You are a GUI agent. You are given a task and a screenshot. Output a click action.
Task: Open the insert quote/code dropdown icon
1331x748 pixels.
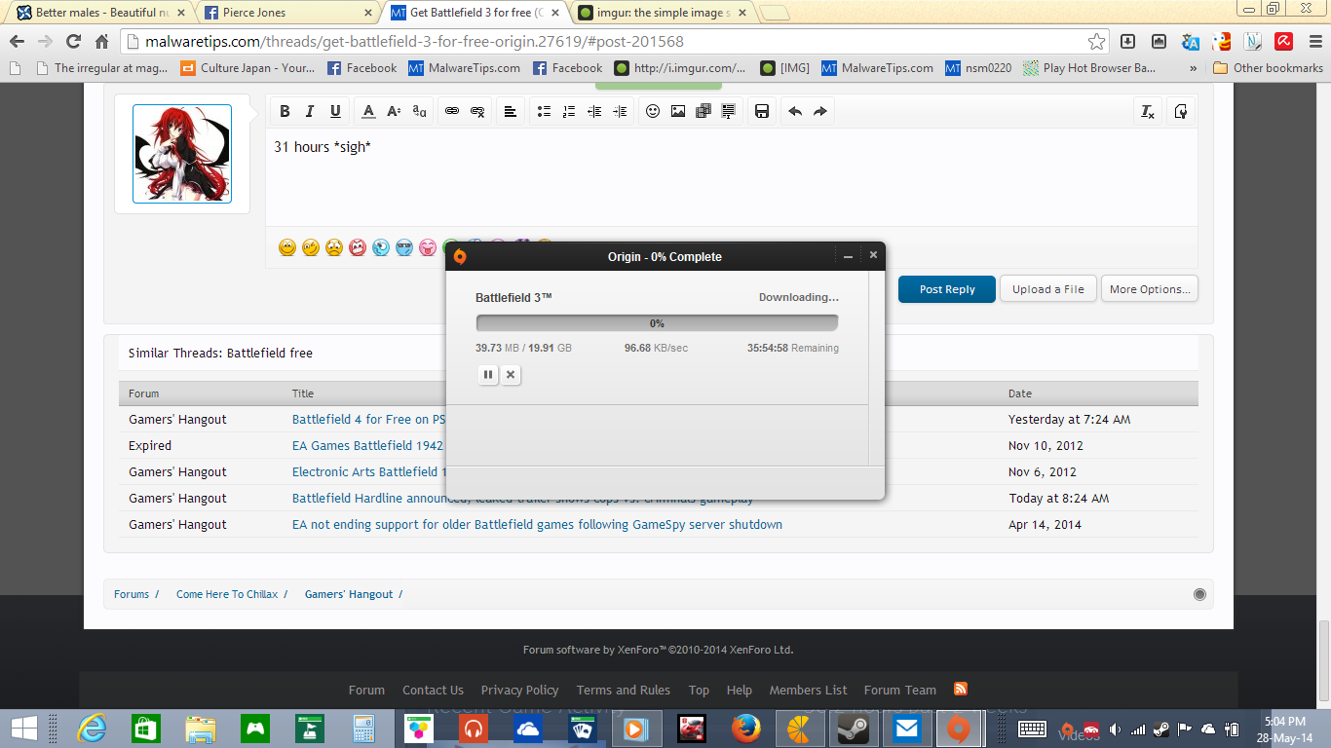pyautogui.click(x=729, y=111)
